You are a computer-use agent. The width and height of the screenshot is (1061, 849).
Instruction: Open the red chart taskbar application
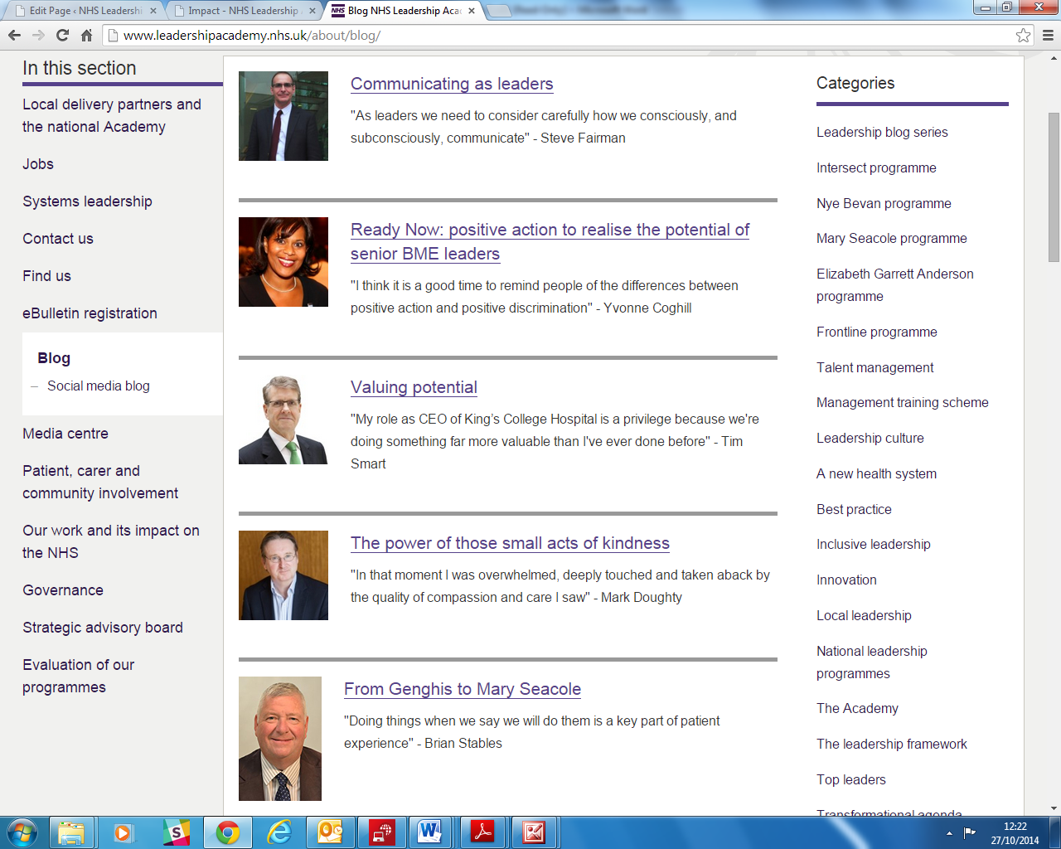click(x=534, y=832)
